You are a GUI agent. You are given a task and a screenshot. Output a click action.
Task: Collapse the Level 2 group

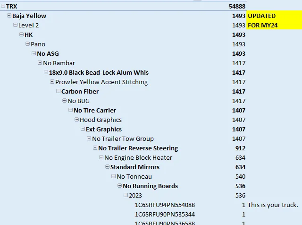(15, 25)
